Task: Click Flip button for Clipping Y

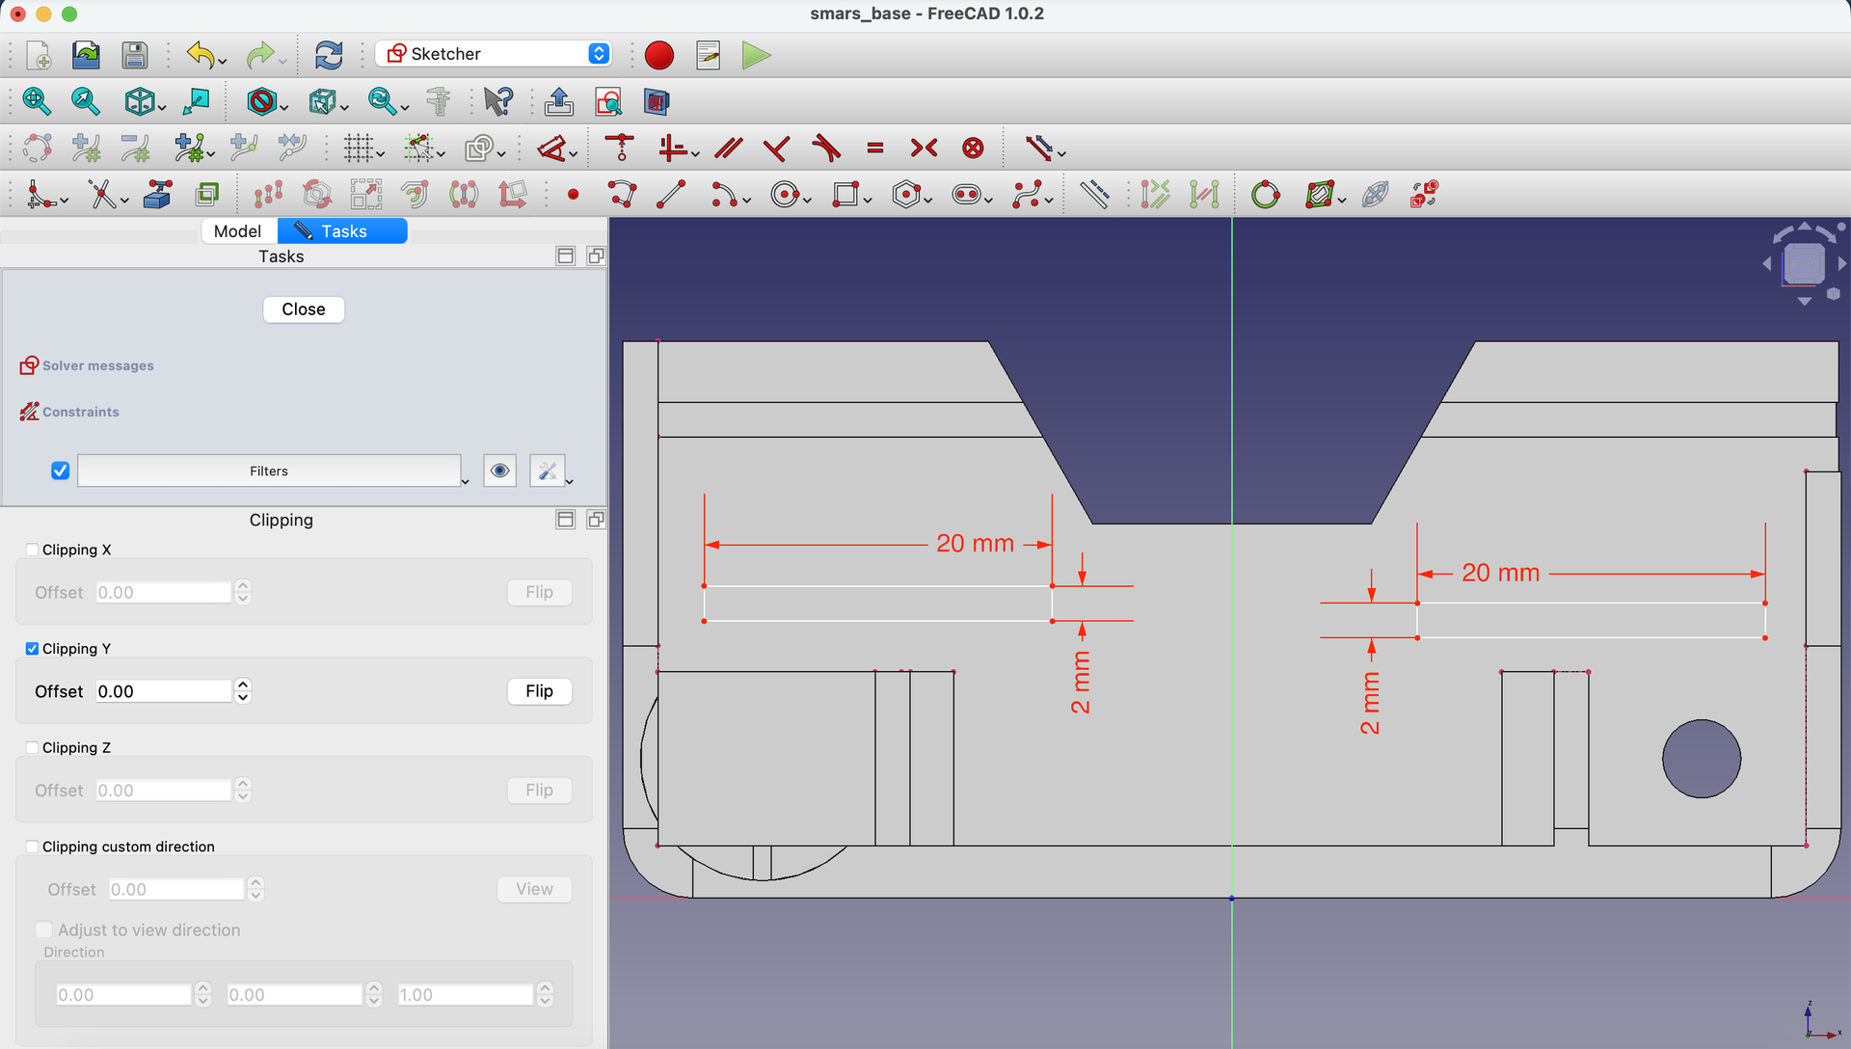Action: (539, 691)
